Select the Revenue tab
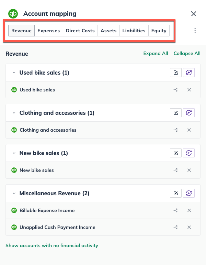206x265 pixels. 21,31
